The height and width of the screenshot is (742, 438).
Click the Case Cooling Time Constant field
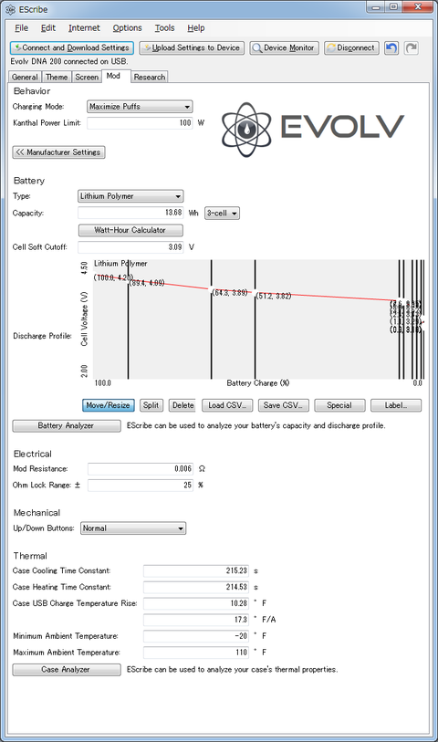point(196,570)
